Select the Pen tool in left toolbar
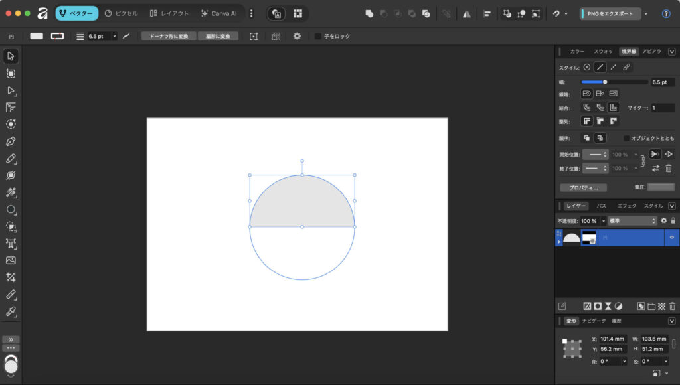The image size is (680, 385). [x=11, y=141]
